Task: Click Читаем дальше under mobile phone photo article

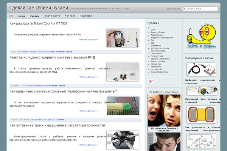Action: [89, 111]
